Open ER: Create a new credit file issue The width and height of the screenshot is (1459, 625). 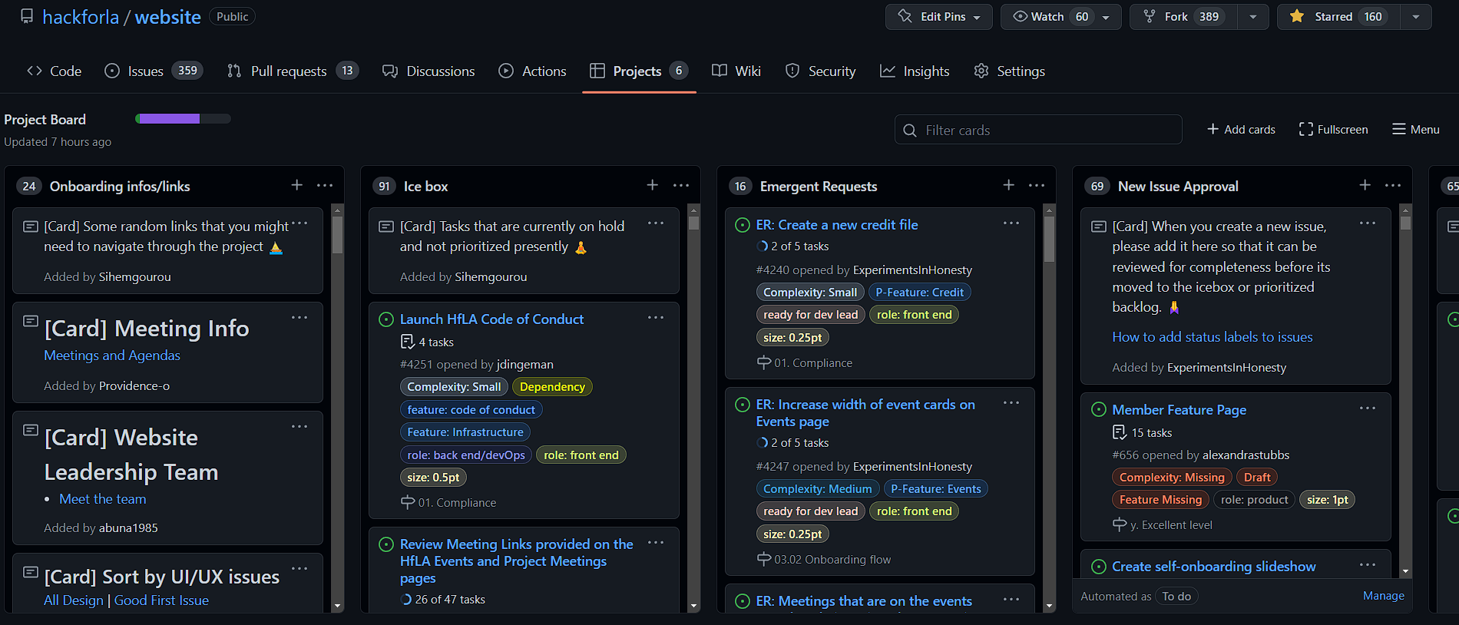[837, 225]
